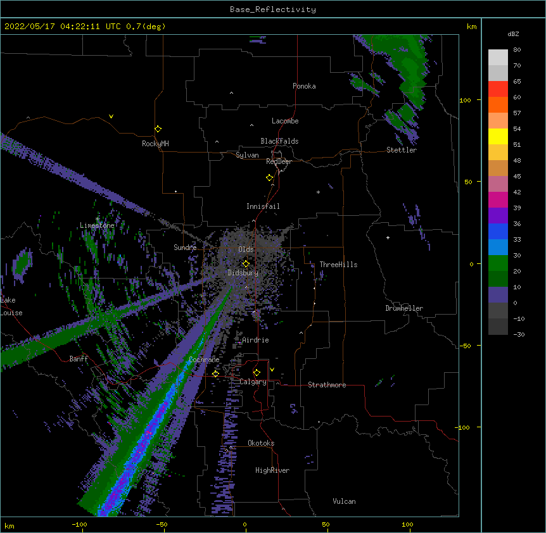Click the ThreeHills city label
Image resolution: width=546 pixels, height=533 pixels.
(x=338, y=265)
